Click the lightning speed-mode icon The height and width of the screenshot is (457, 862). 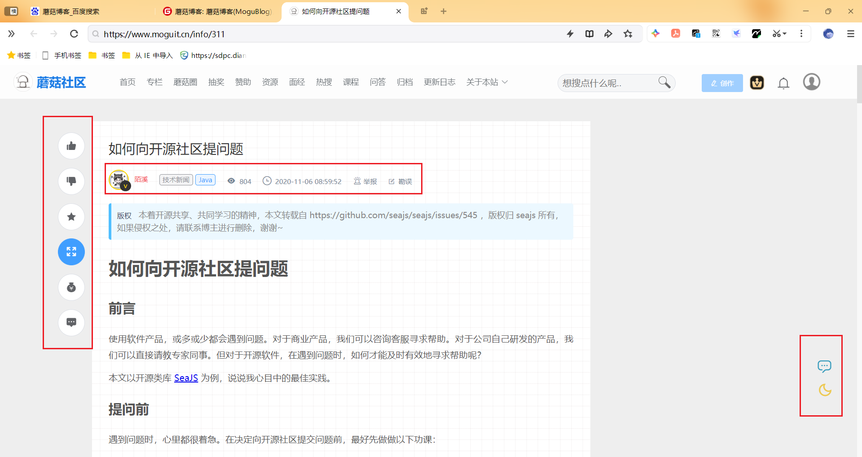[570, 34]
